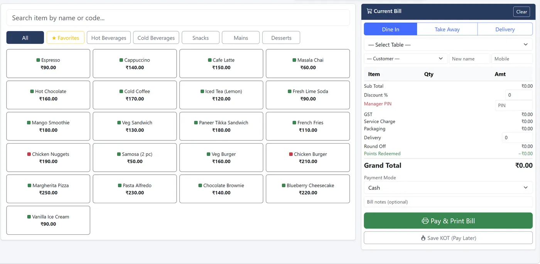
Task: Show Snacks category items
Action: pyautogui.click(x=201, y=38)
